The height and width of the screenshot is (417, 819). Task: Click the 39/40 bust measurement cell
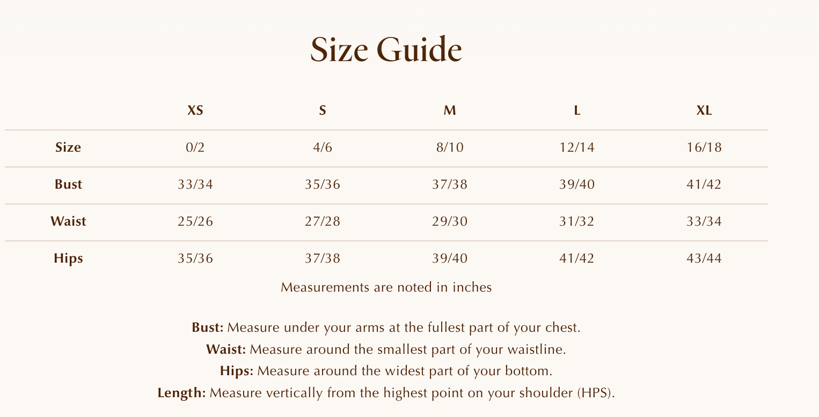[x=577, y=184]
